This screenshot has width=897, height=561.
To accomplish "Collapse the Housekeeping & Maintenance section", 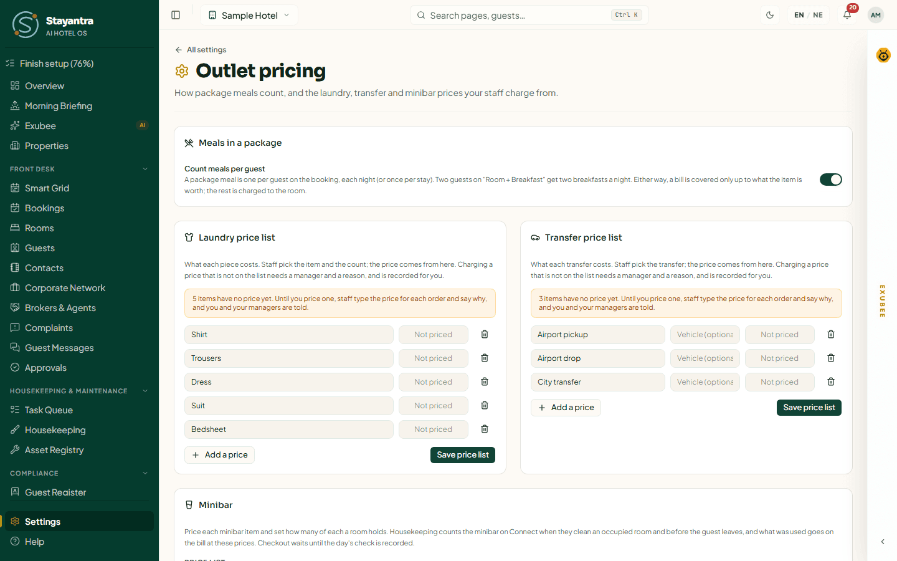I will [79, 391].
